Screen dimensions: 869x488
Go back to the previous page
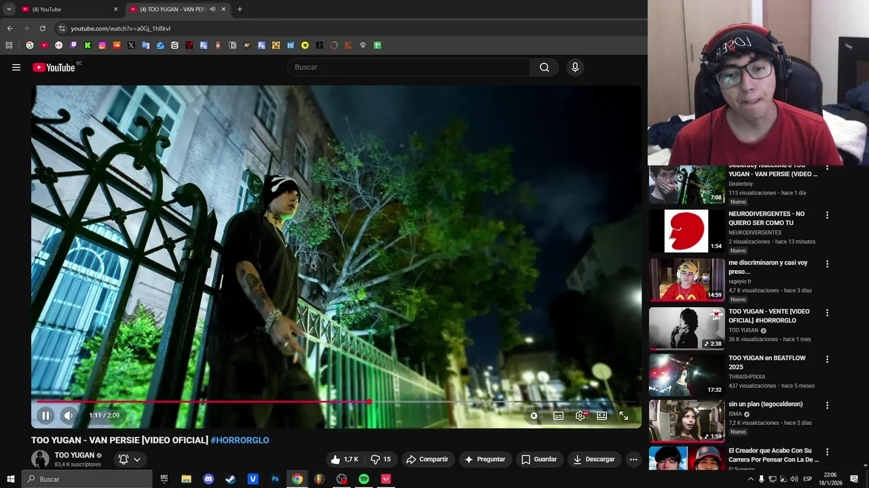[10, 28]
